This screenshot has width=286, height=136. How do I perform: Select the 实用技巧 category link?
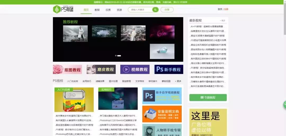pyautogui.click(x=87, y=81)
